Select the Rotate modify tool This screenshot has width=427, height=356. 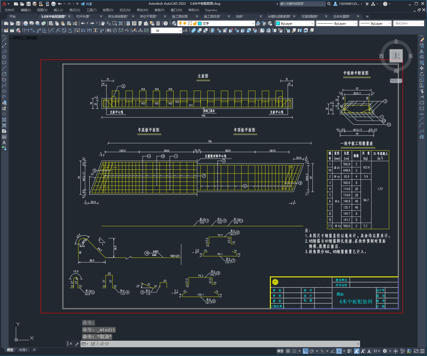pyautogui.click(x=422, y=74)
